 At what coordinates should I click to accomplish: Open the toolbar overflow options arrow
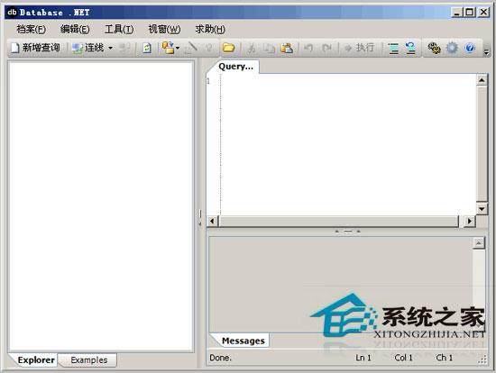pyautogui.click(x=486, y=52)
